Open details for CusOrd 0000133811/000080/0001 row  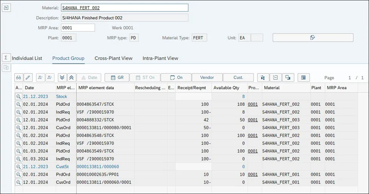click(18, 128)
